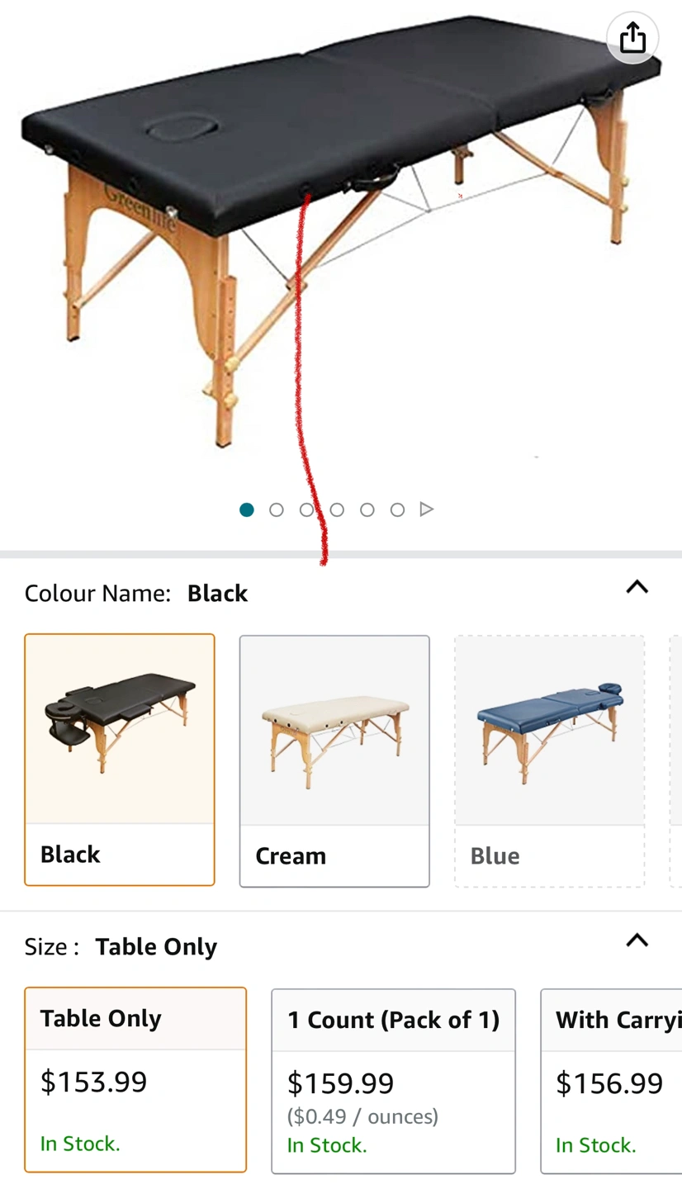Collapse the Colour Name section chevron
Viewport: 682px width, 1189px height.
[x=637, y=587]
